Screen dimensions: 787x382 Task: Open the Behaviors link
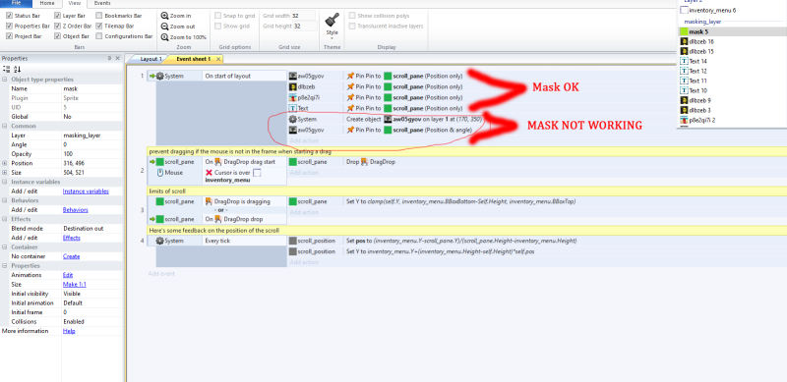[x=75, y=210]
